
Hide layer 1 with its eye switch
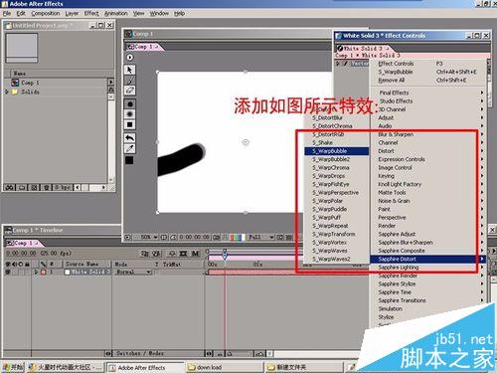(8, 272)
